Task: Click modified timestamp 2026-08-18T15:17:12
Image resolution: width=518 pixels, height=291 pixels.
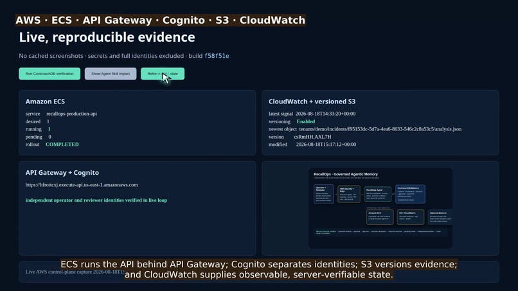Action: [326, 145]
